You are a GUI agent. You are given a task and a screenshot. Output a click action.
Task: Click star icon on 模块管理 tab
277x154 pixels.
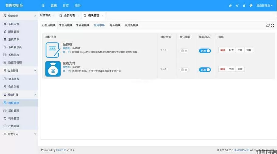pos(85,15)
